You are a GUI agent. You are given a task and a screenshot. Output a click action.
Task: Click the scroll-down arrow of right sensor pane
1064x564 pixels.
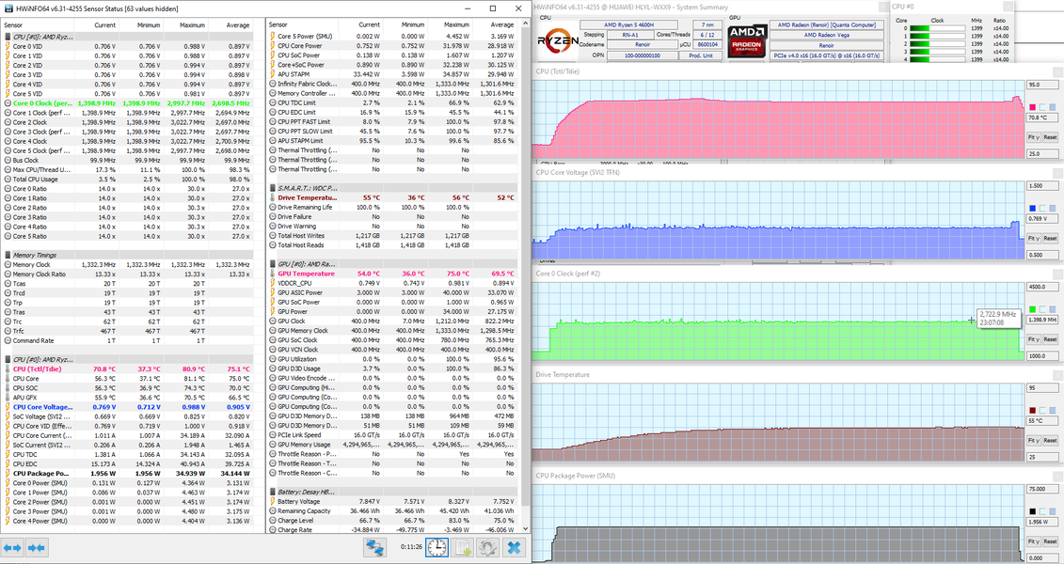(x=525, y=528)
